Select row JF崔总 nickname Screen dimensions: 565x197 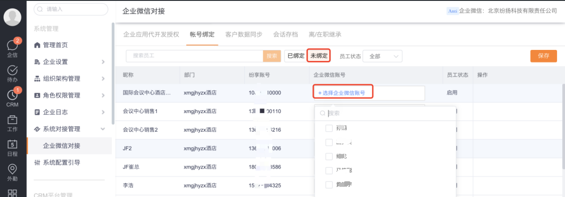[131, 167]
